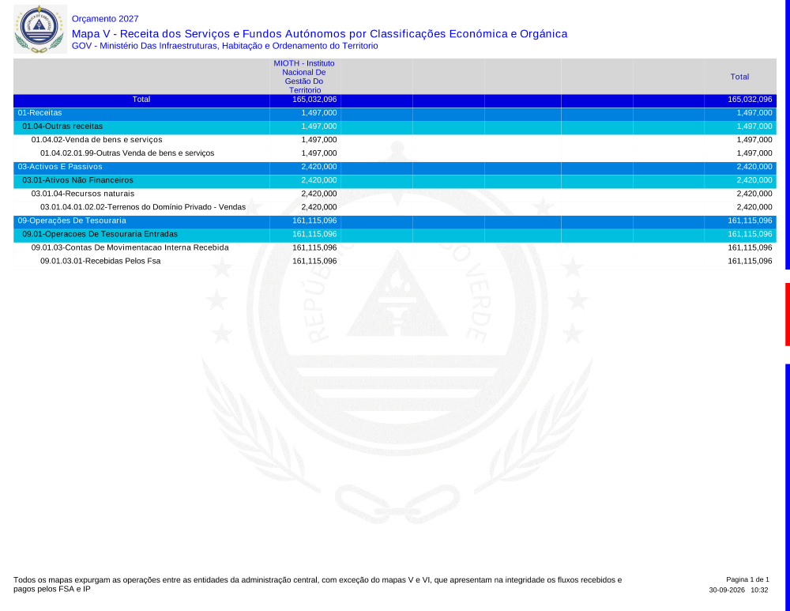
Task: Click the Cabo Verde coat of arms logo
Action: (39, 29)
